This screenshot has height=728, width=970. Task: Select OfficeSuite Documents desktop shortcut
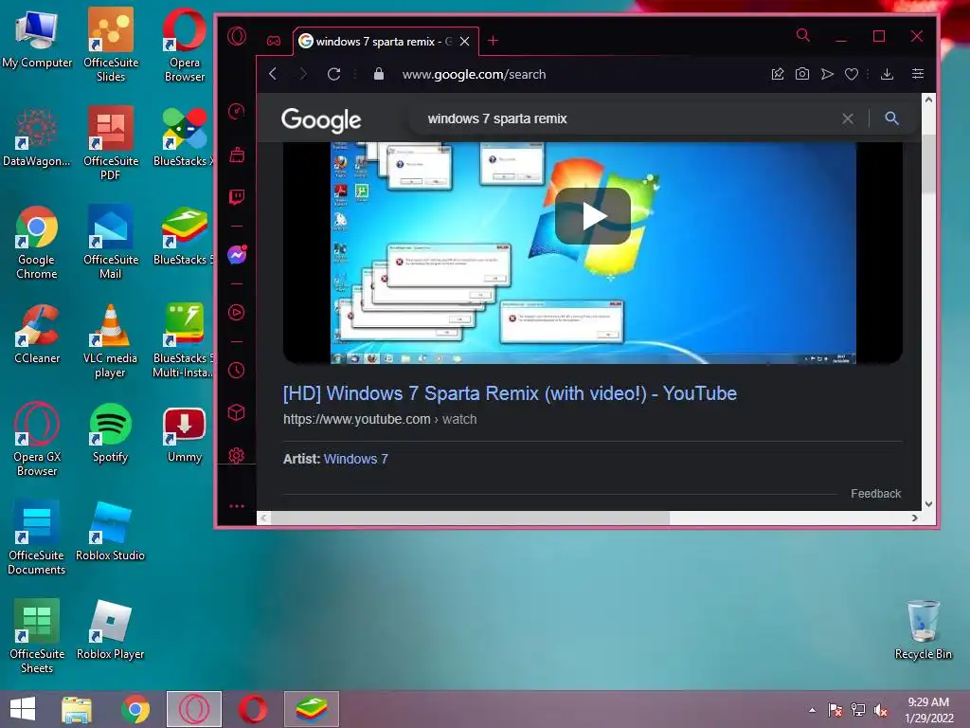point(37,537)
